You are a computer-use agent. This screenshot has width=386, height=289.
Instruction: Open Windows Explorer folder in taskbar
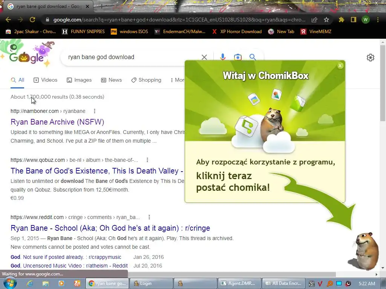click(46, 283)
